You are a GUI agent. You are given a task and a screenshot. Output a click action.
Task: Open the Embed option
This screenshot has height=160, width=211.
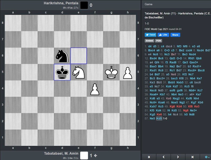(149, 41)
